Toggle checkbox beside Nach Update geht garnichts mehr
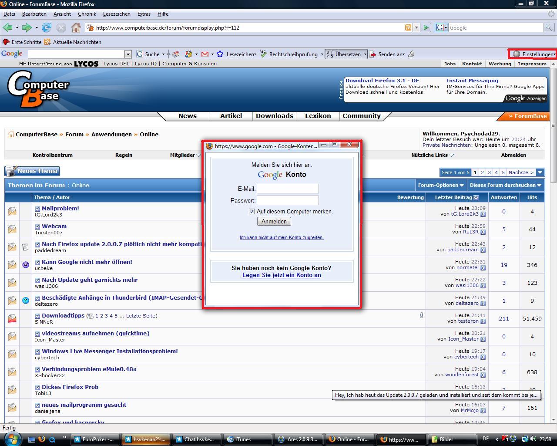Image resolution: width=557 pixels, height=446 pixels. 37,280
